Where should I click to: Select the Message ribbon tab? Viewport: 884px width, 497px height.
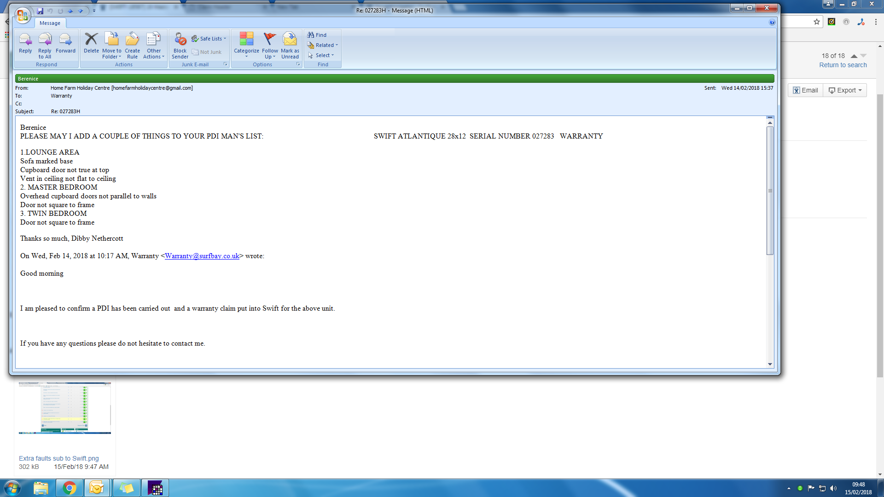(50, 23)
